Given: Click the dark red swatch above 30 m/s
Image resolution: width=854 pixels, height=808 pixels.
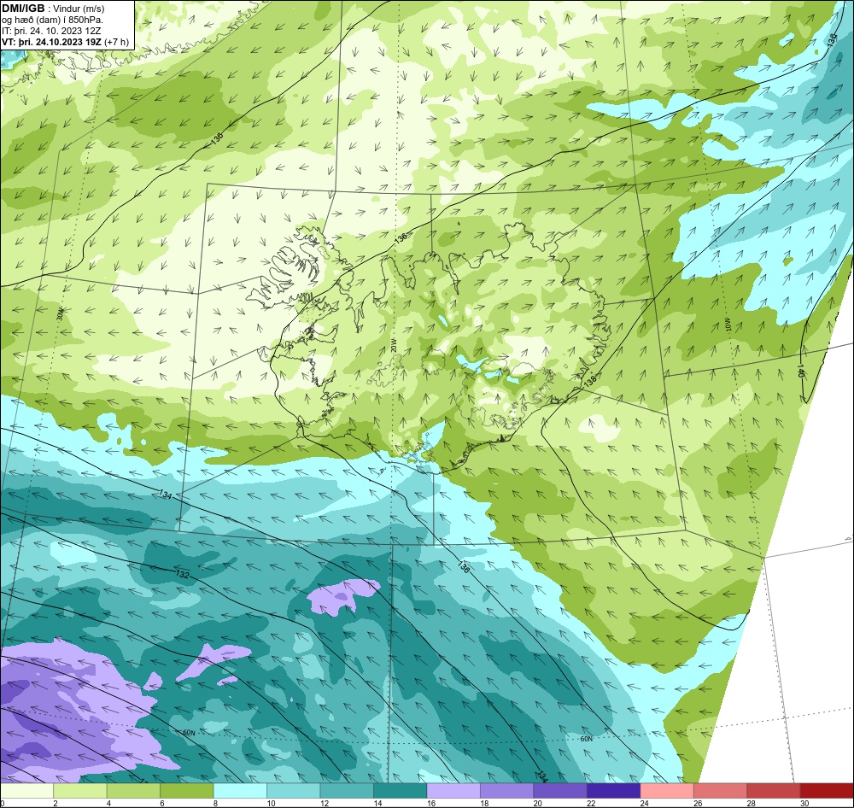Looking at the screenshot, I should tap(828, 791).
